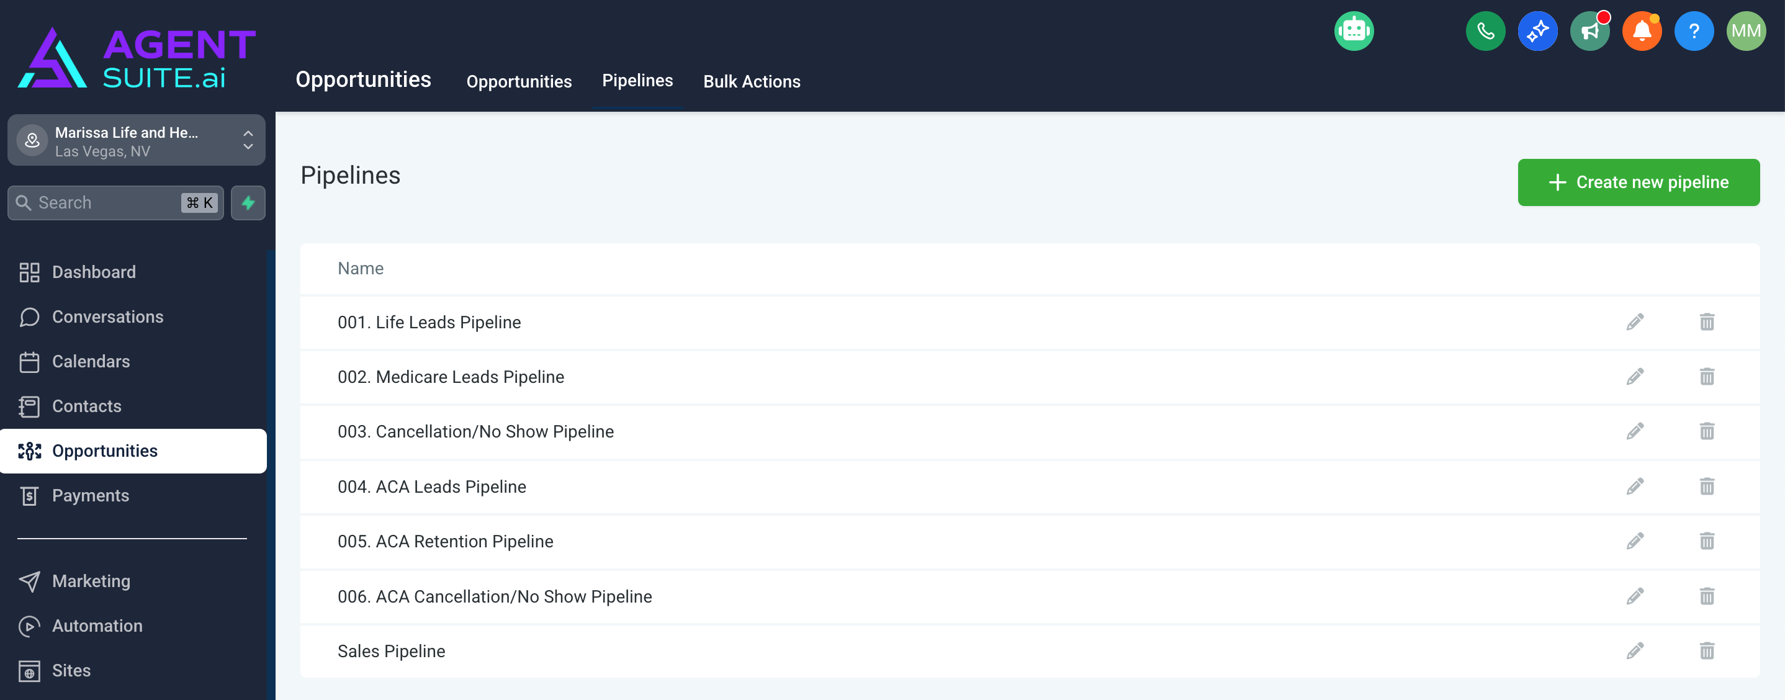Click the green lightning quick actions button
The height and width of the screenshot is (700, 1785).
click(x=248, y=203)
